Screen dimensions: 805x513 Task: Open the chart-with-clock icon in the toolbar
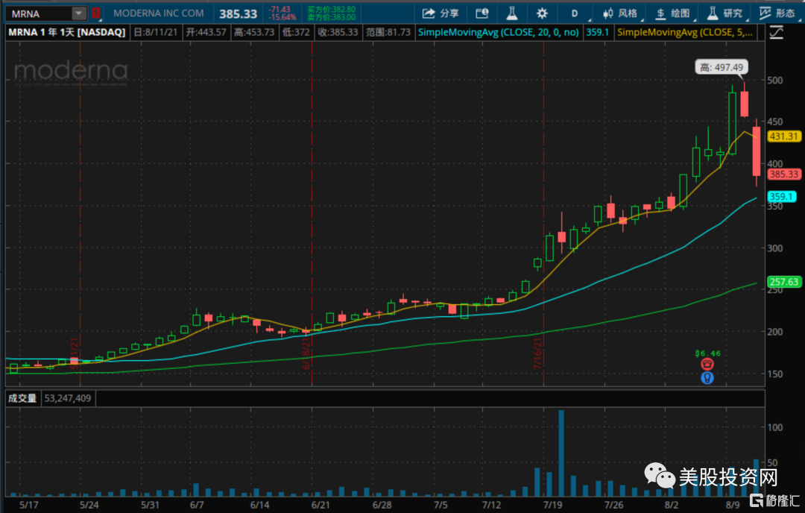482,13
